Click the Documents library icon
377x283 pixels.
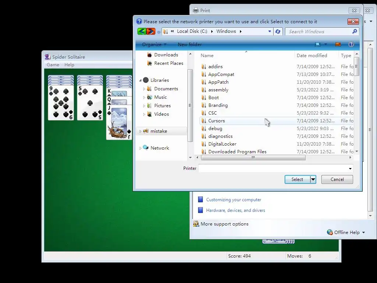pyautogui.click(x=149, y=89)
